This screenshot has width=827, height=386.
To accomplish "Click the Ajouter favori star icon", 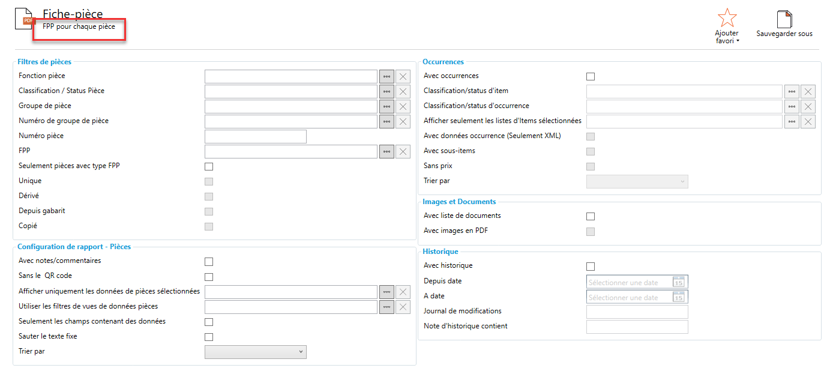I will tap(727, 18).
